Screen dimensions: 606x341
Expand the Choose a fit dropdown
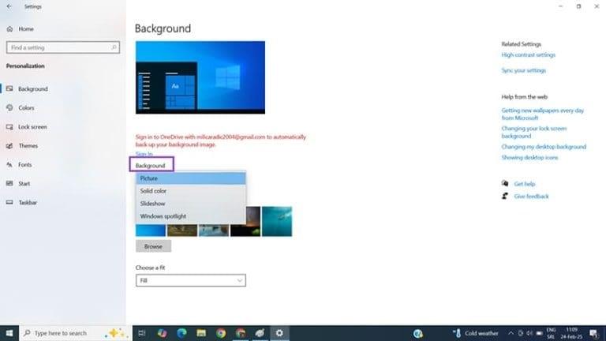[190, 280]
